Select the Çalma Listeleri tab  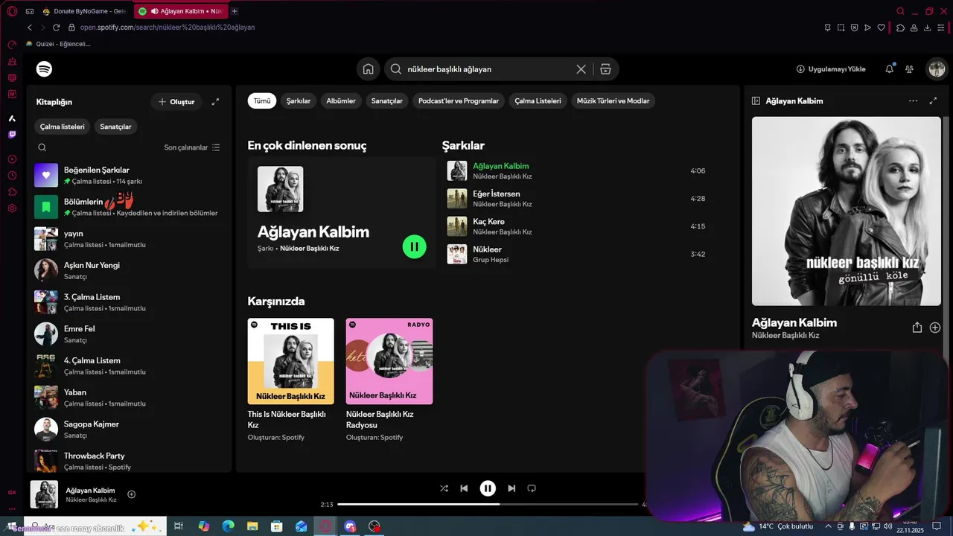tap(538, 100)
